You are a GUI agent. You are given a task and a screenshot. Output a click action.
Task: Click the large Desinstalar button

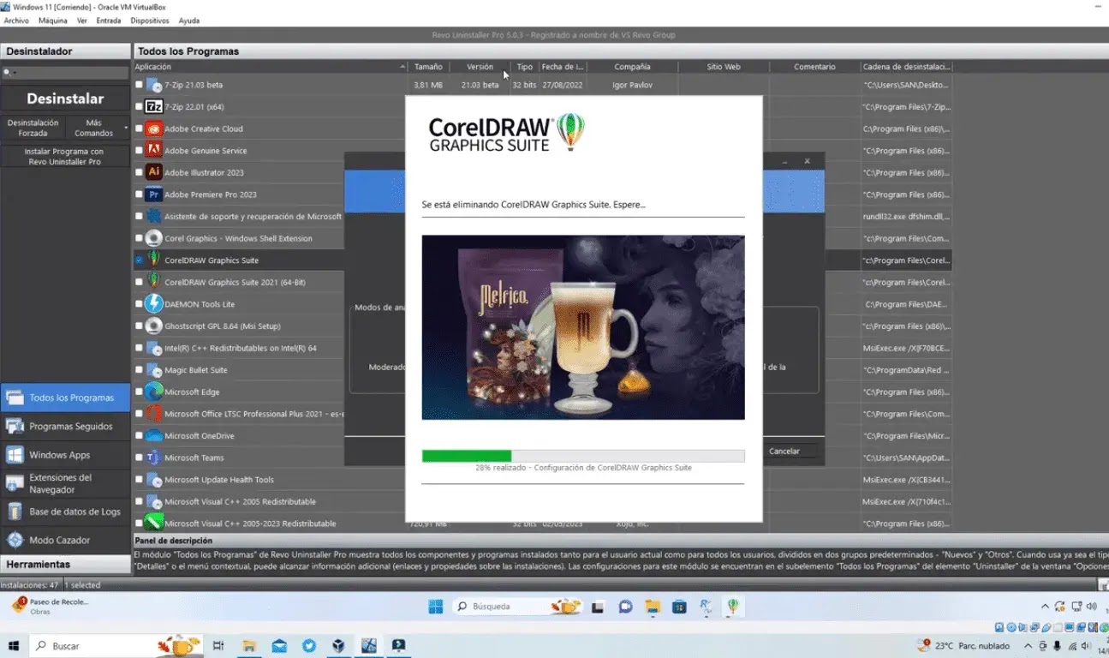coord(65,99)
